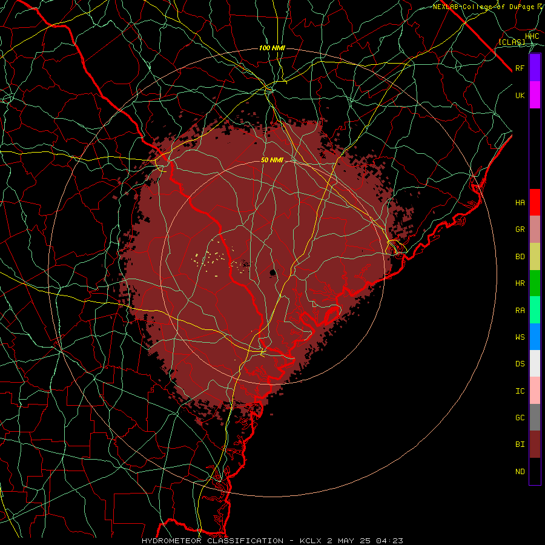Select the blue WS legend swatch
The width and height of the screenshot is (545, 545).
(535, 337)
